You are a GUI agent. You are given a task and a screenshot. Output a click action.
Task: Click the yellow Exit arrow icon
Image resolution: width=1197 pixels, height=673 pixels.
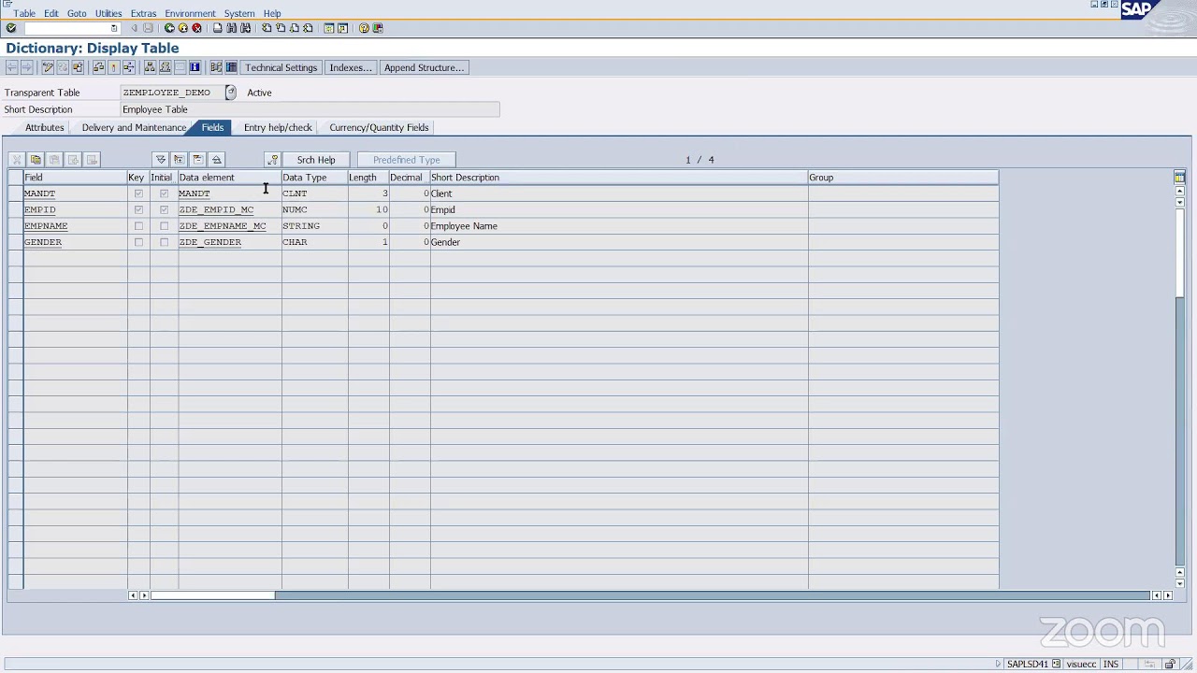[x=183, y=28]
